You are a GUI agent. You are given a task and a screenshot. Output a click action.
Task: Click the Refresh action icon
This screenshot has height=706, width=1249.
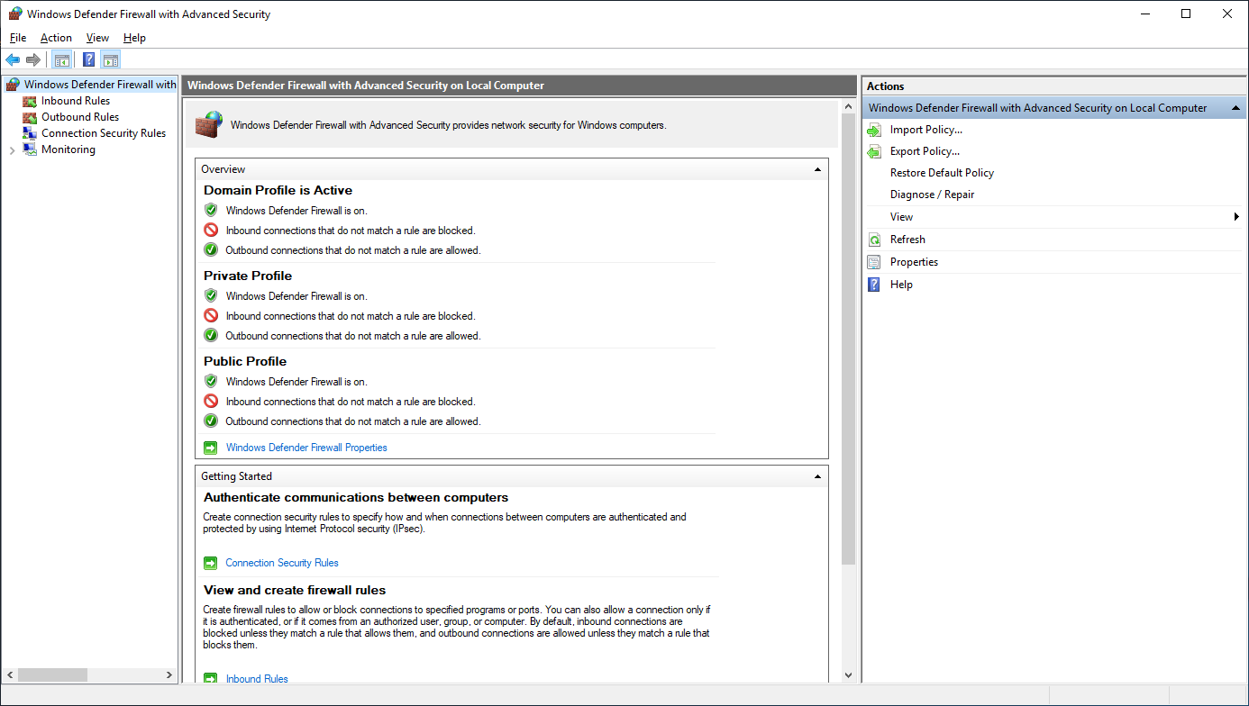874,240
